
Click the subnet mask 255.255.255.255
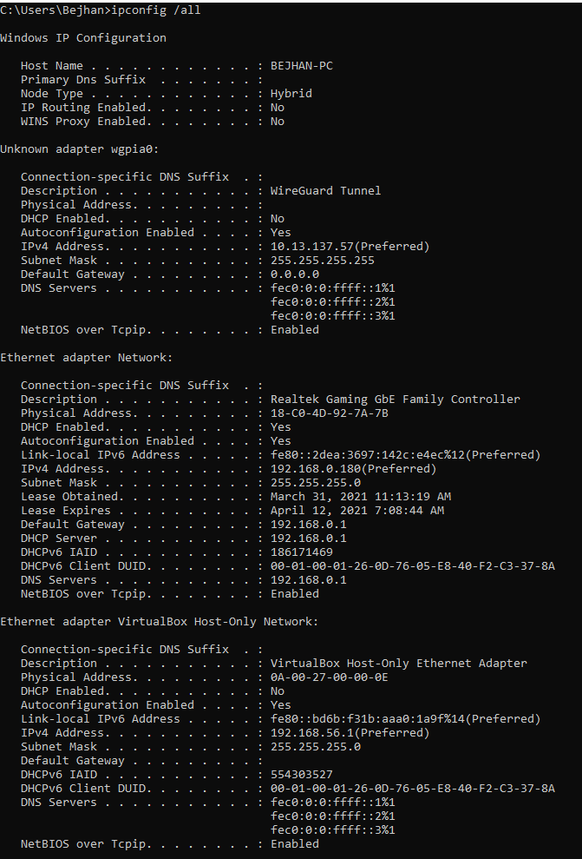323,261
